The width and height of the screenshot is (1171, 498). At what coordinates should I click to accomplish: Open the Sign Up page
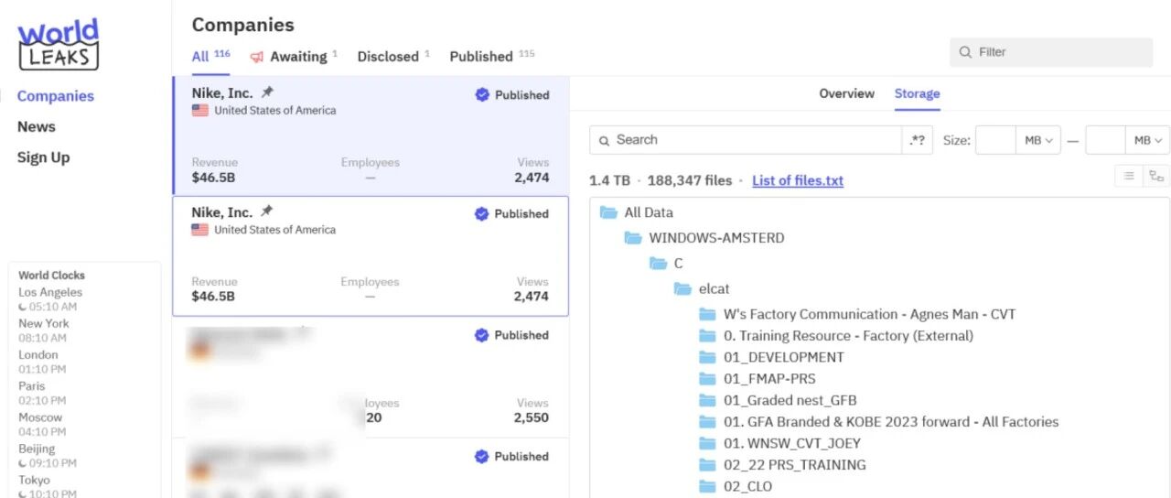(44, 157)
